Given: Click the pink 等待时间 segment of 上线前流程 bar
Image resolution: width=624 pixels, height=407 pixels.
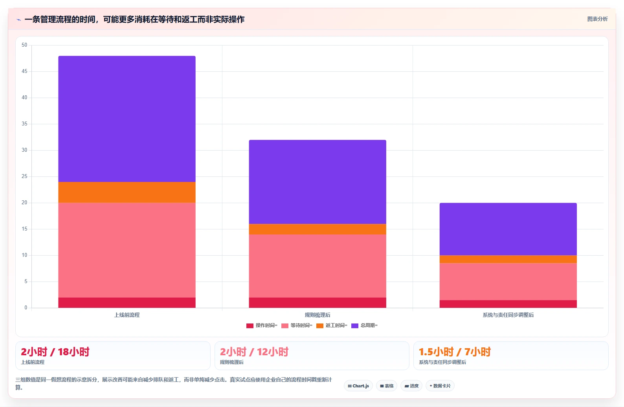Looking at the screenshot, I should [127, 250].
